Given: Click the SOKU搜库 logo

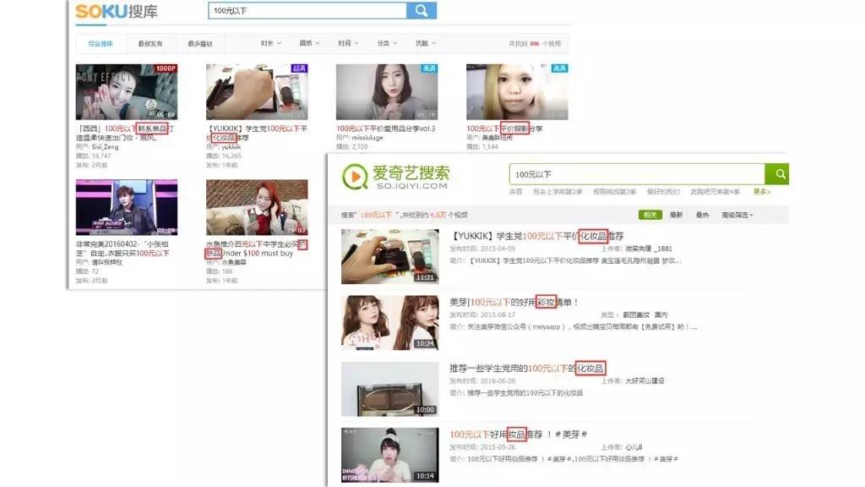Looking at the screenshot, I should [117, 11].
